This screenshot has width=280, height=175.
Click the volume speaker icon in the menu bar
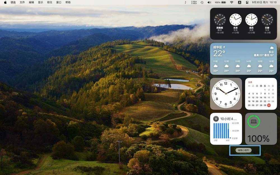[209, 3]
